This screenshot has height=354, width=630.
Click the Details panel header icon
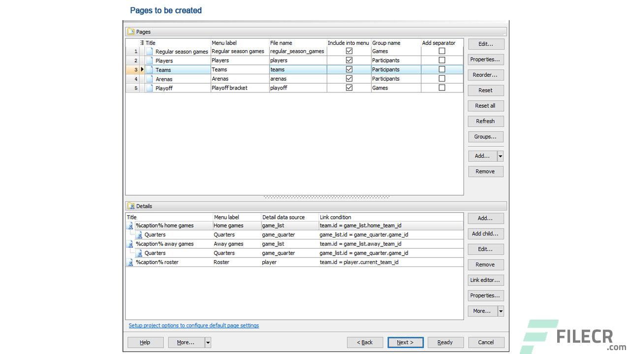[131, 206]
